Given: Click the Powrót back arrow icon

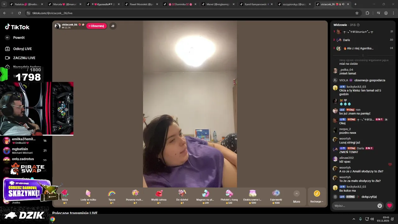Looking at the screenshot, I should coord(7,38).
